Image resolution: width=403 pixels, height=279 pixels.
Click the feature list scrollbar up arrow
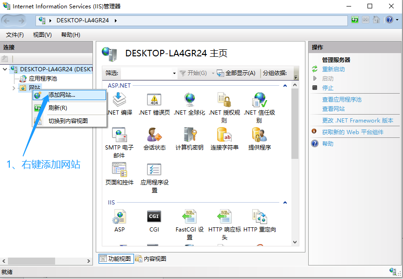[295, 85]
